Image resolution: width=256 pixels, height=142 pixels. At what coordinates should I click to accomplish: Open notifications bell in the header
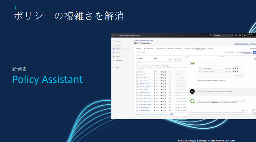[240, 35]
